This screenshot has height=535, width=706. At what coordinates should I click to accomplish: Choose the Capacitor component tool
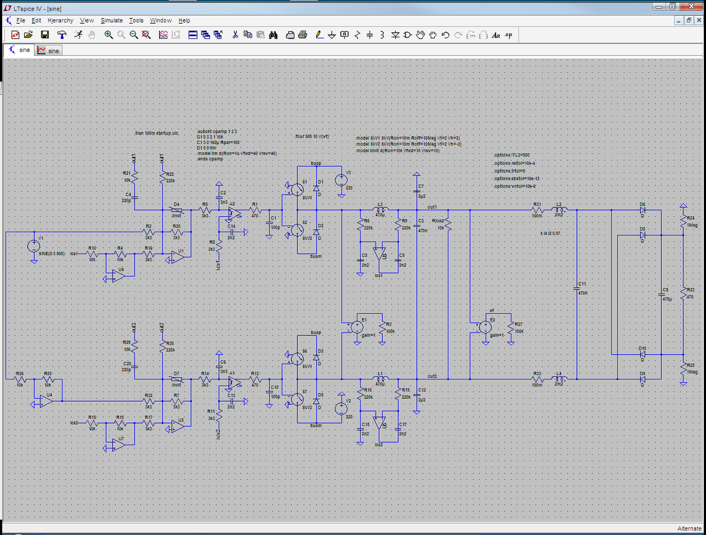(x=370, y=35)
